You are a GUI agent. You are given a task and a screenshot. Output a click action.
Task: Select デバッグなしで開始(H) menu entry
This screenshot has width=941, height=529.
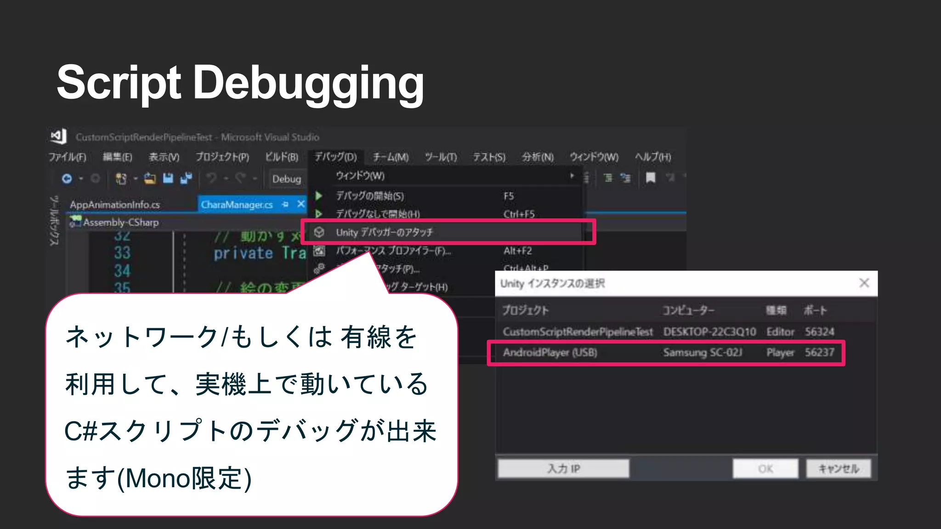tap(446, 214)
